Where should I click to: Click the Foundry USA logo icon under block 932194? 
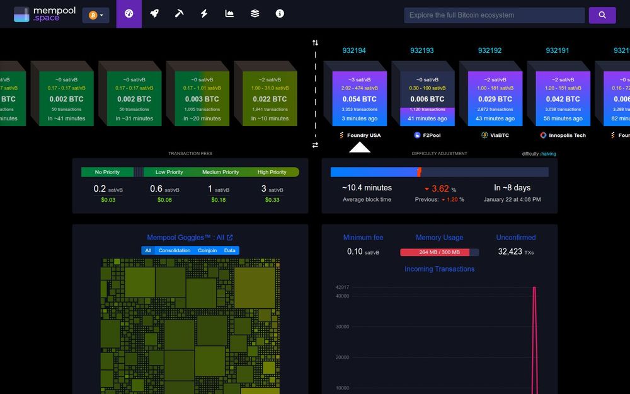(x=341, y=135)
